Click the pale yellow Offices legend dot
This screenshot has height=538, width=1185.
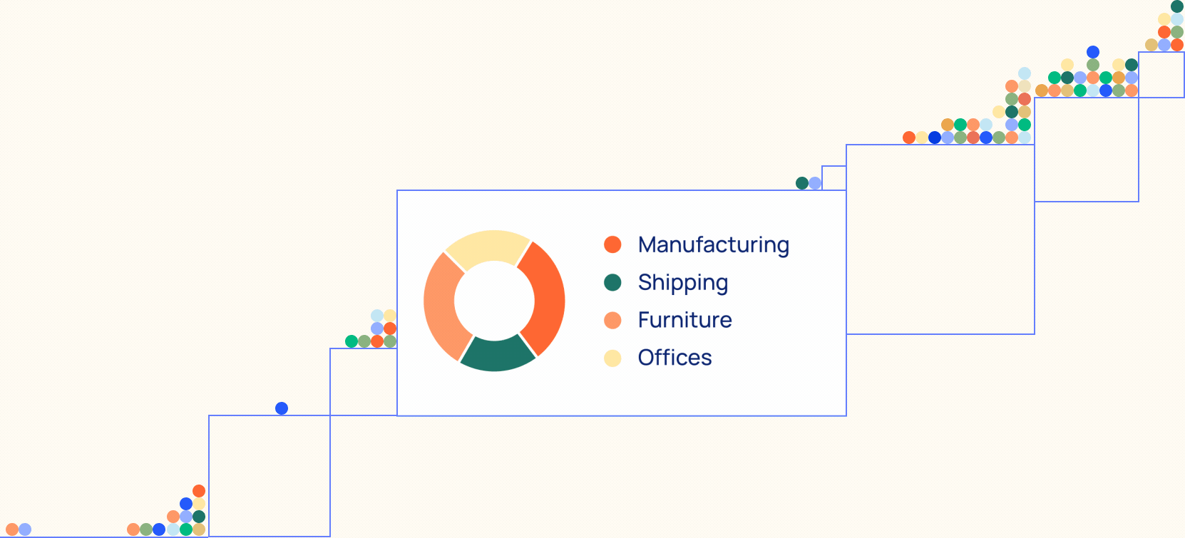[612, 358]
